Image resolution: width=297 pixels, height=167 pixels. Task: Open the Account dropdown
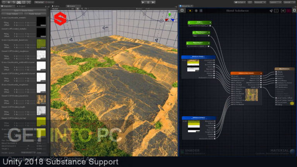[260, 2]
